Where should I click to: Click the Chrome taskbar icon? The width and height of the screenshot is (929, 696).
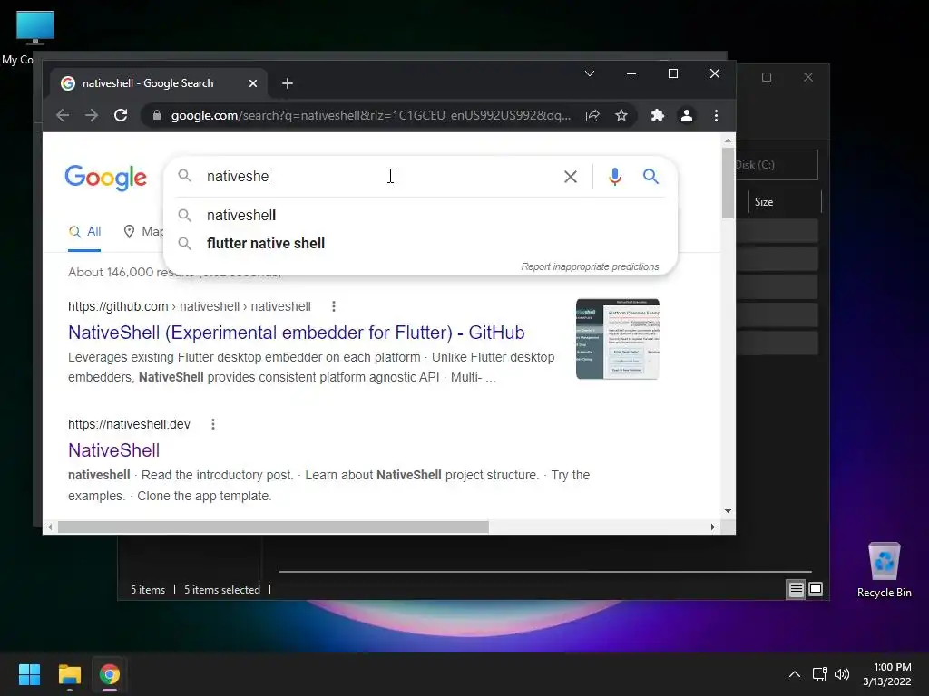110,674
